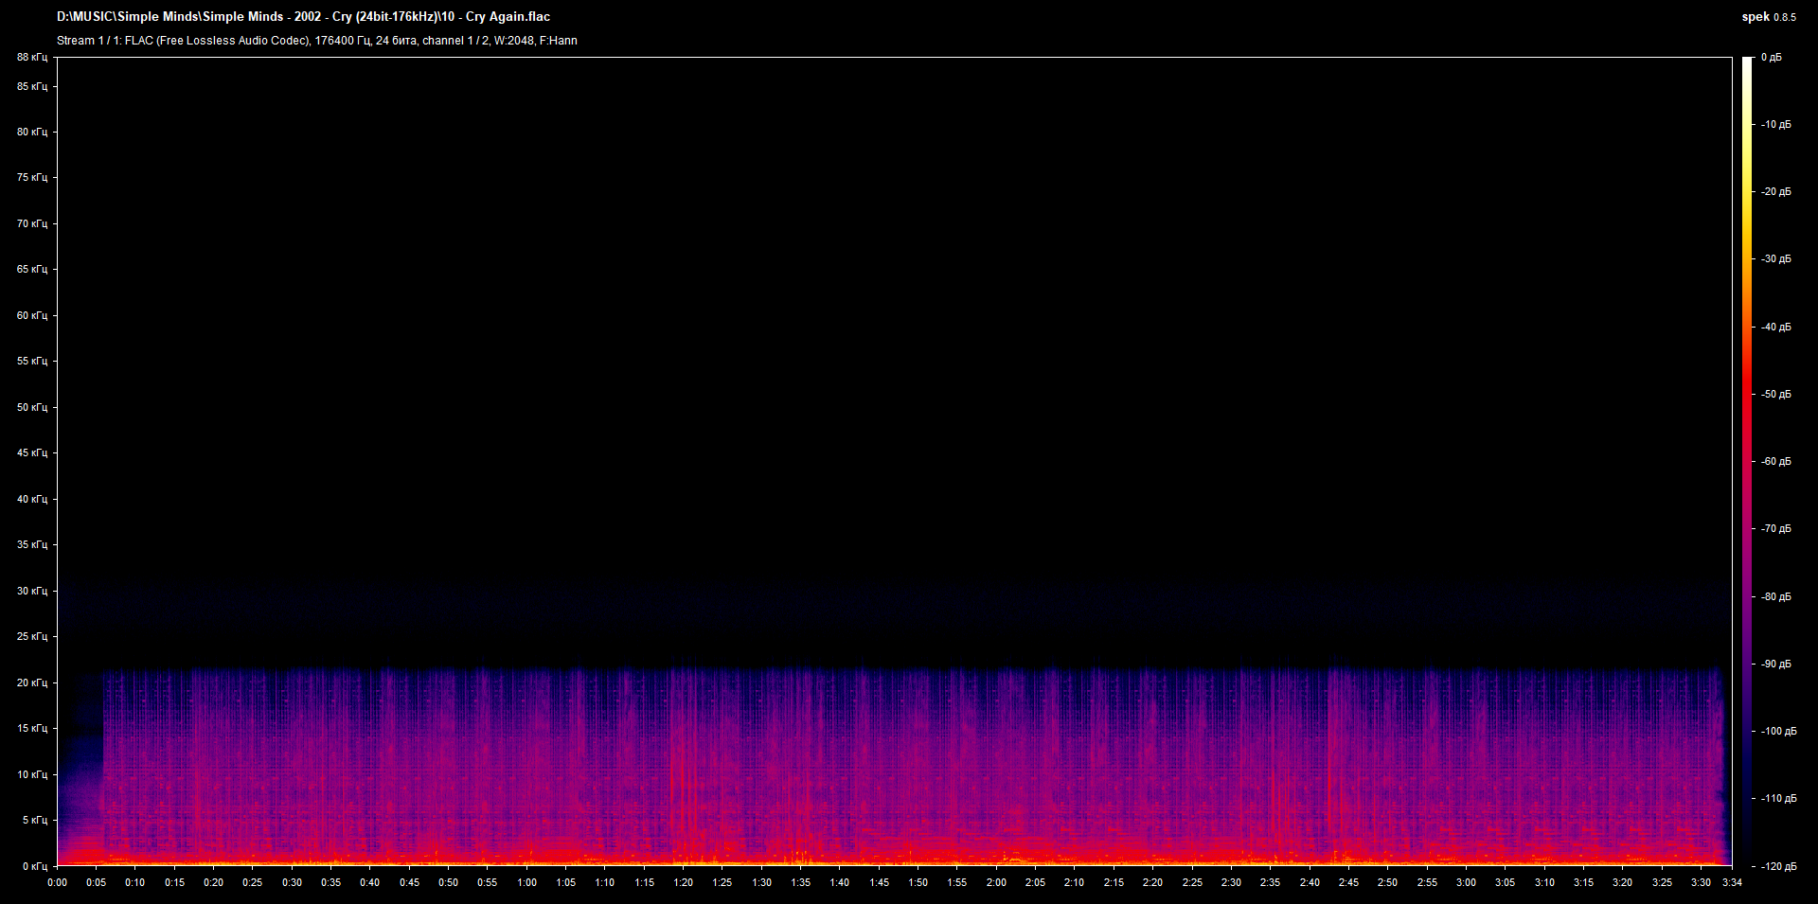This screenshot has width=1818, height=904.
Task: Click the 0:00 time marker
Action: tap(58, 881)
